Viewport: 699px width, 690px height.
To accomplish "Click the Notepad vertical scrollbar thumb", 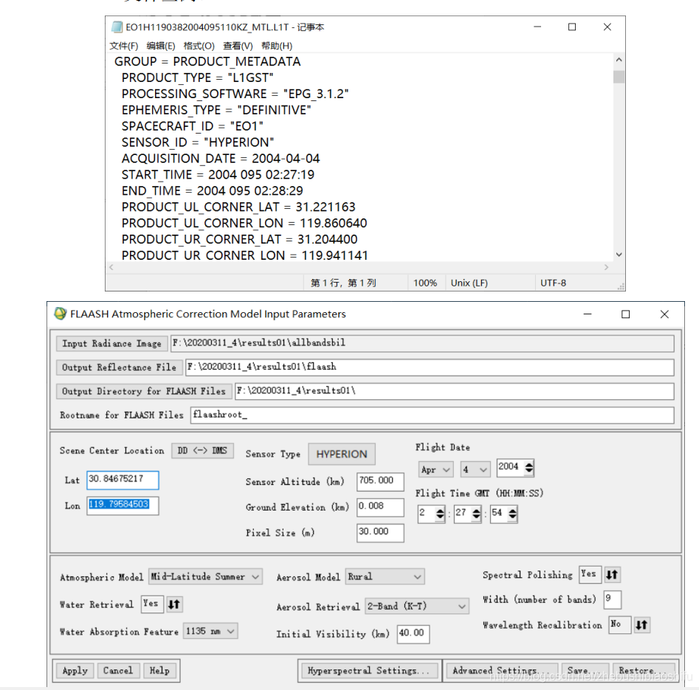I will click(x=619, y=77).
